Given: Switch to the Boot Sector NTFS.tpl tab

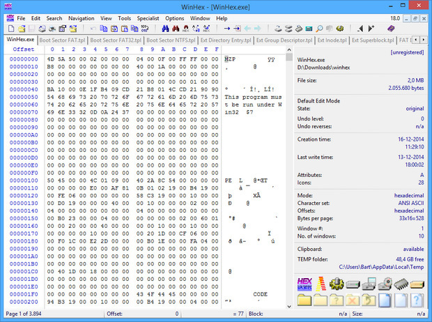Looking at the screenshot, I should pyautogui.click(x=171, y=40).
